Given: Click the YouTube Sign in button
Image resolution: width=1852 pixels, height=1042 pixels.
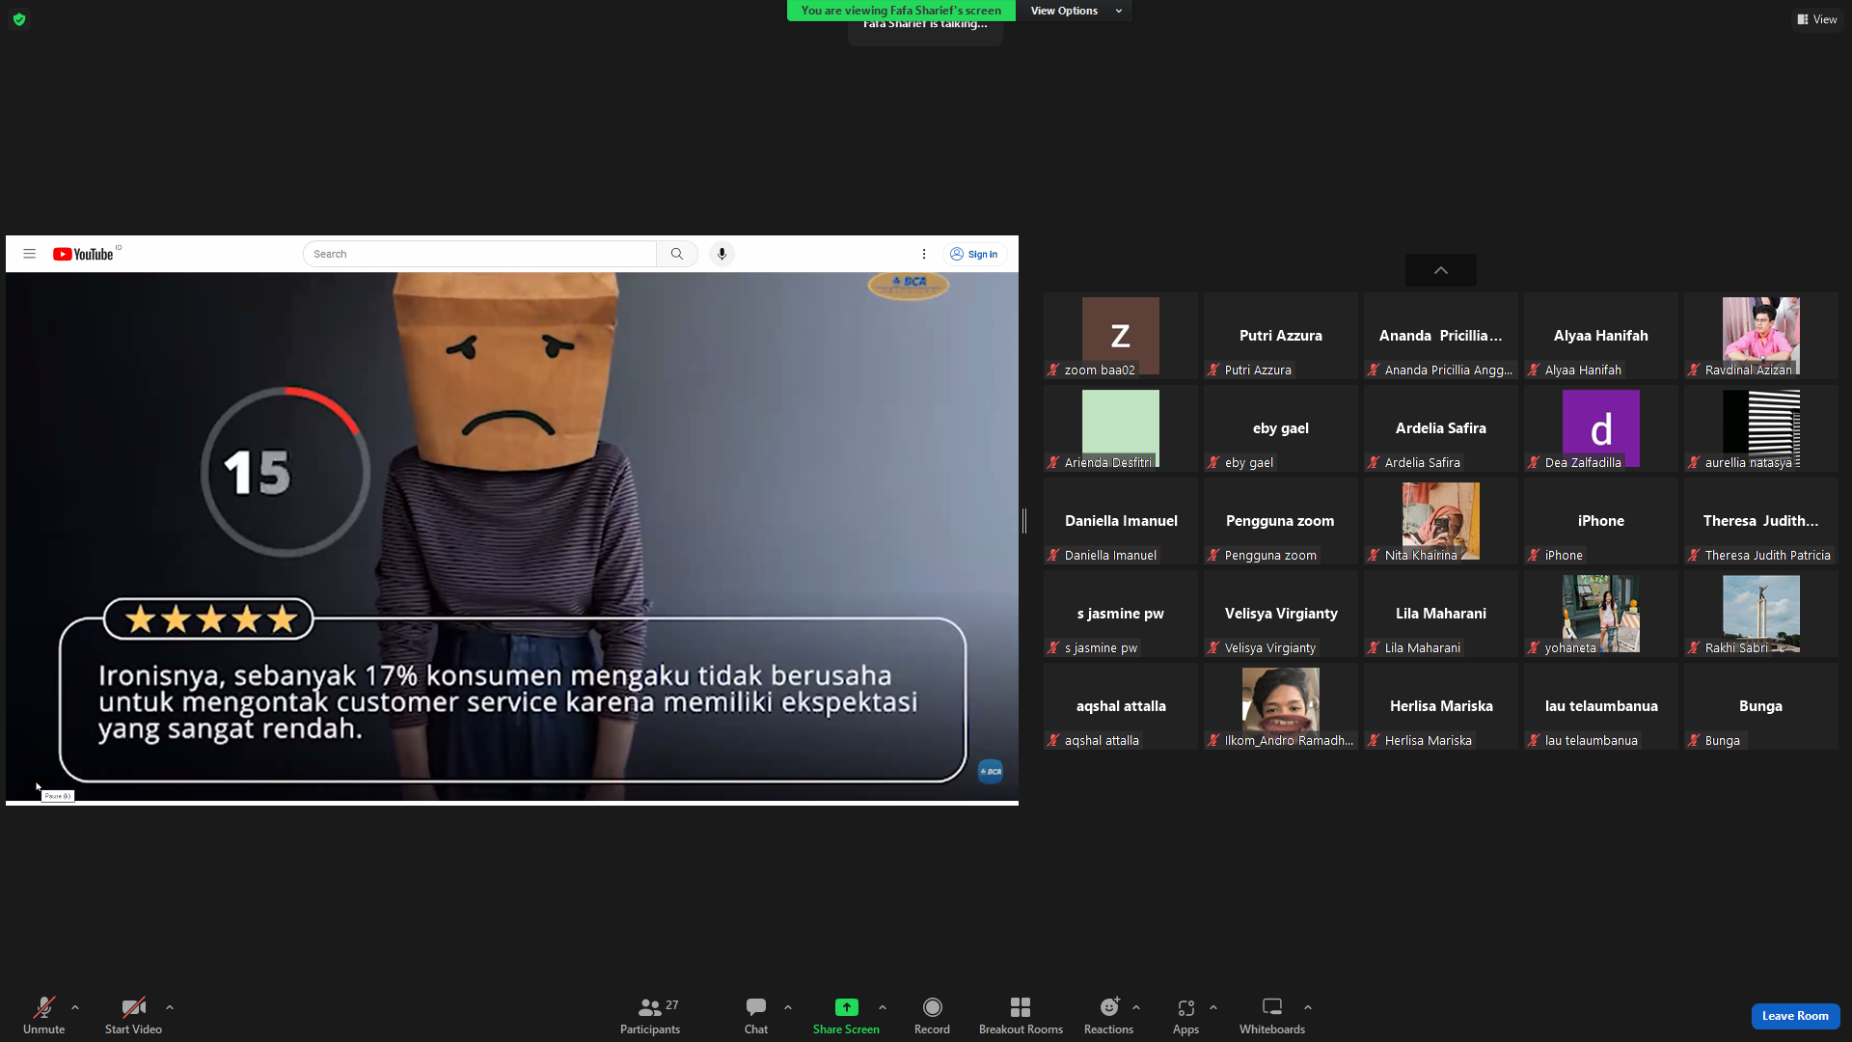Looking at the screenshot, I should click(974, 254).
